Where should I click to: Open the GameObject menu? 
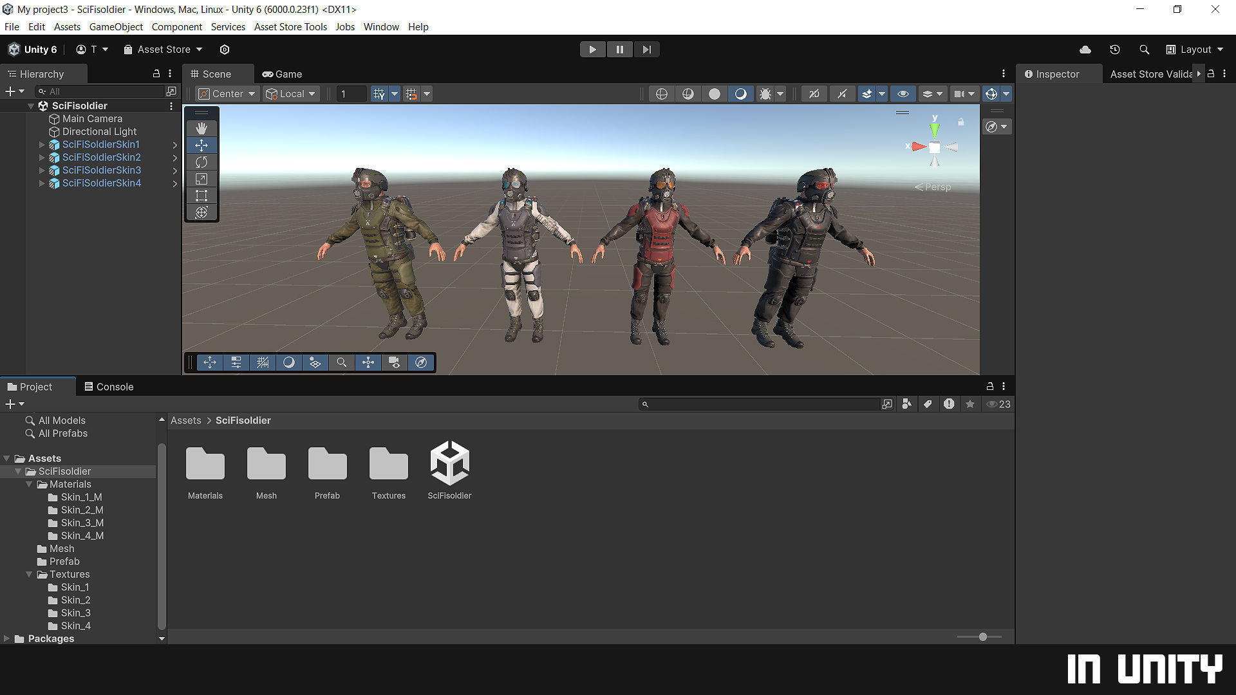click(x=116, y=26)
